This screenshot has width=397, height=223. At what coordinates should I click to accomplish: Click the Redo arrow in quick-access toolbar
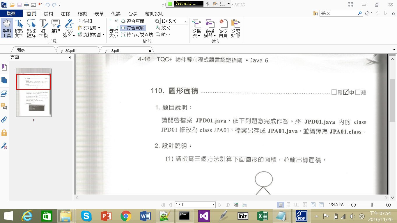pyautogui.click(x=54, y=5)
